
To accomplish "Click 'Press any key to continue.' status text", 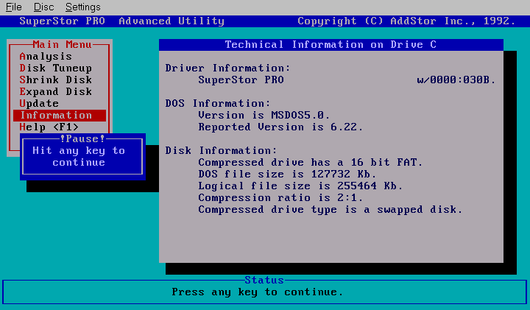I will click(x=258, y=292).
